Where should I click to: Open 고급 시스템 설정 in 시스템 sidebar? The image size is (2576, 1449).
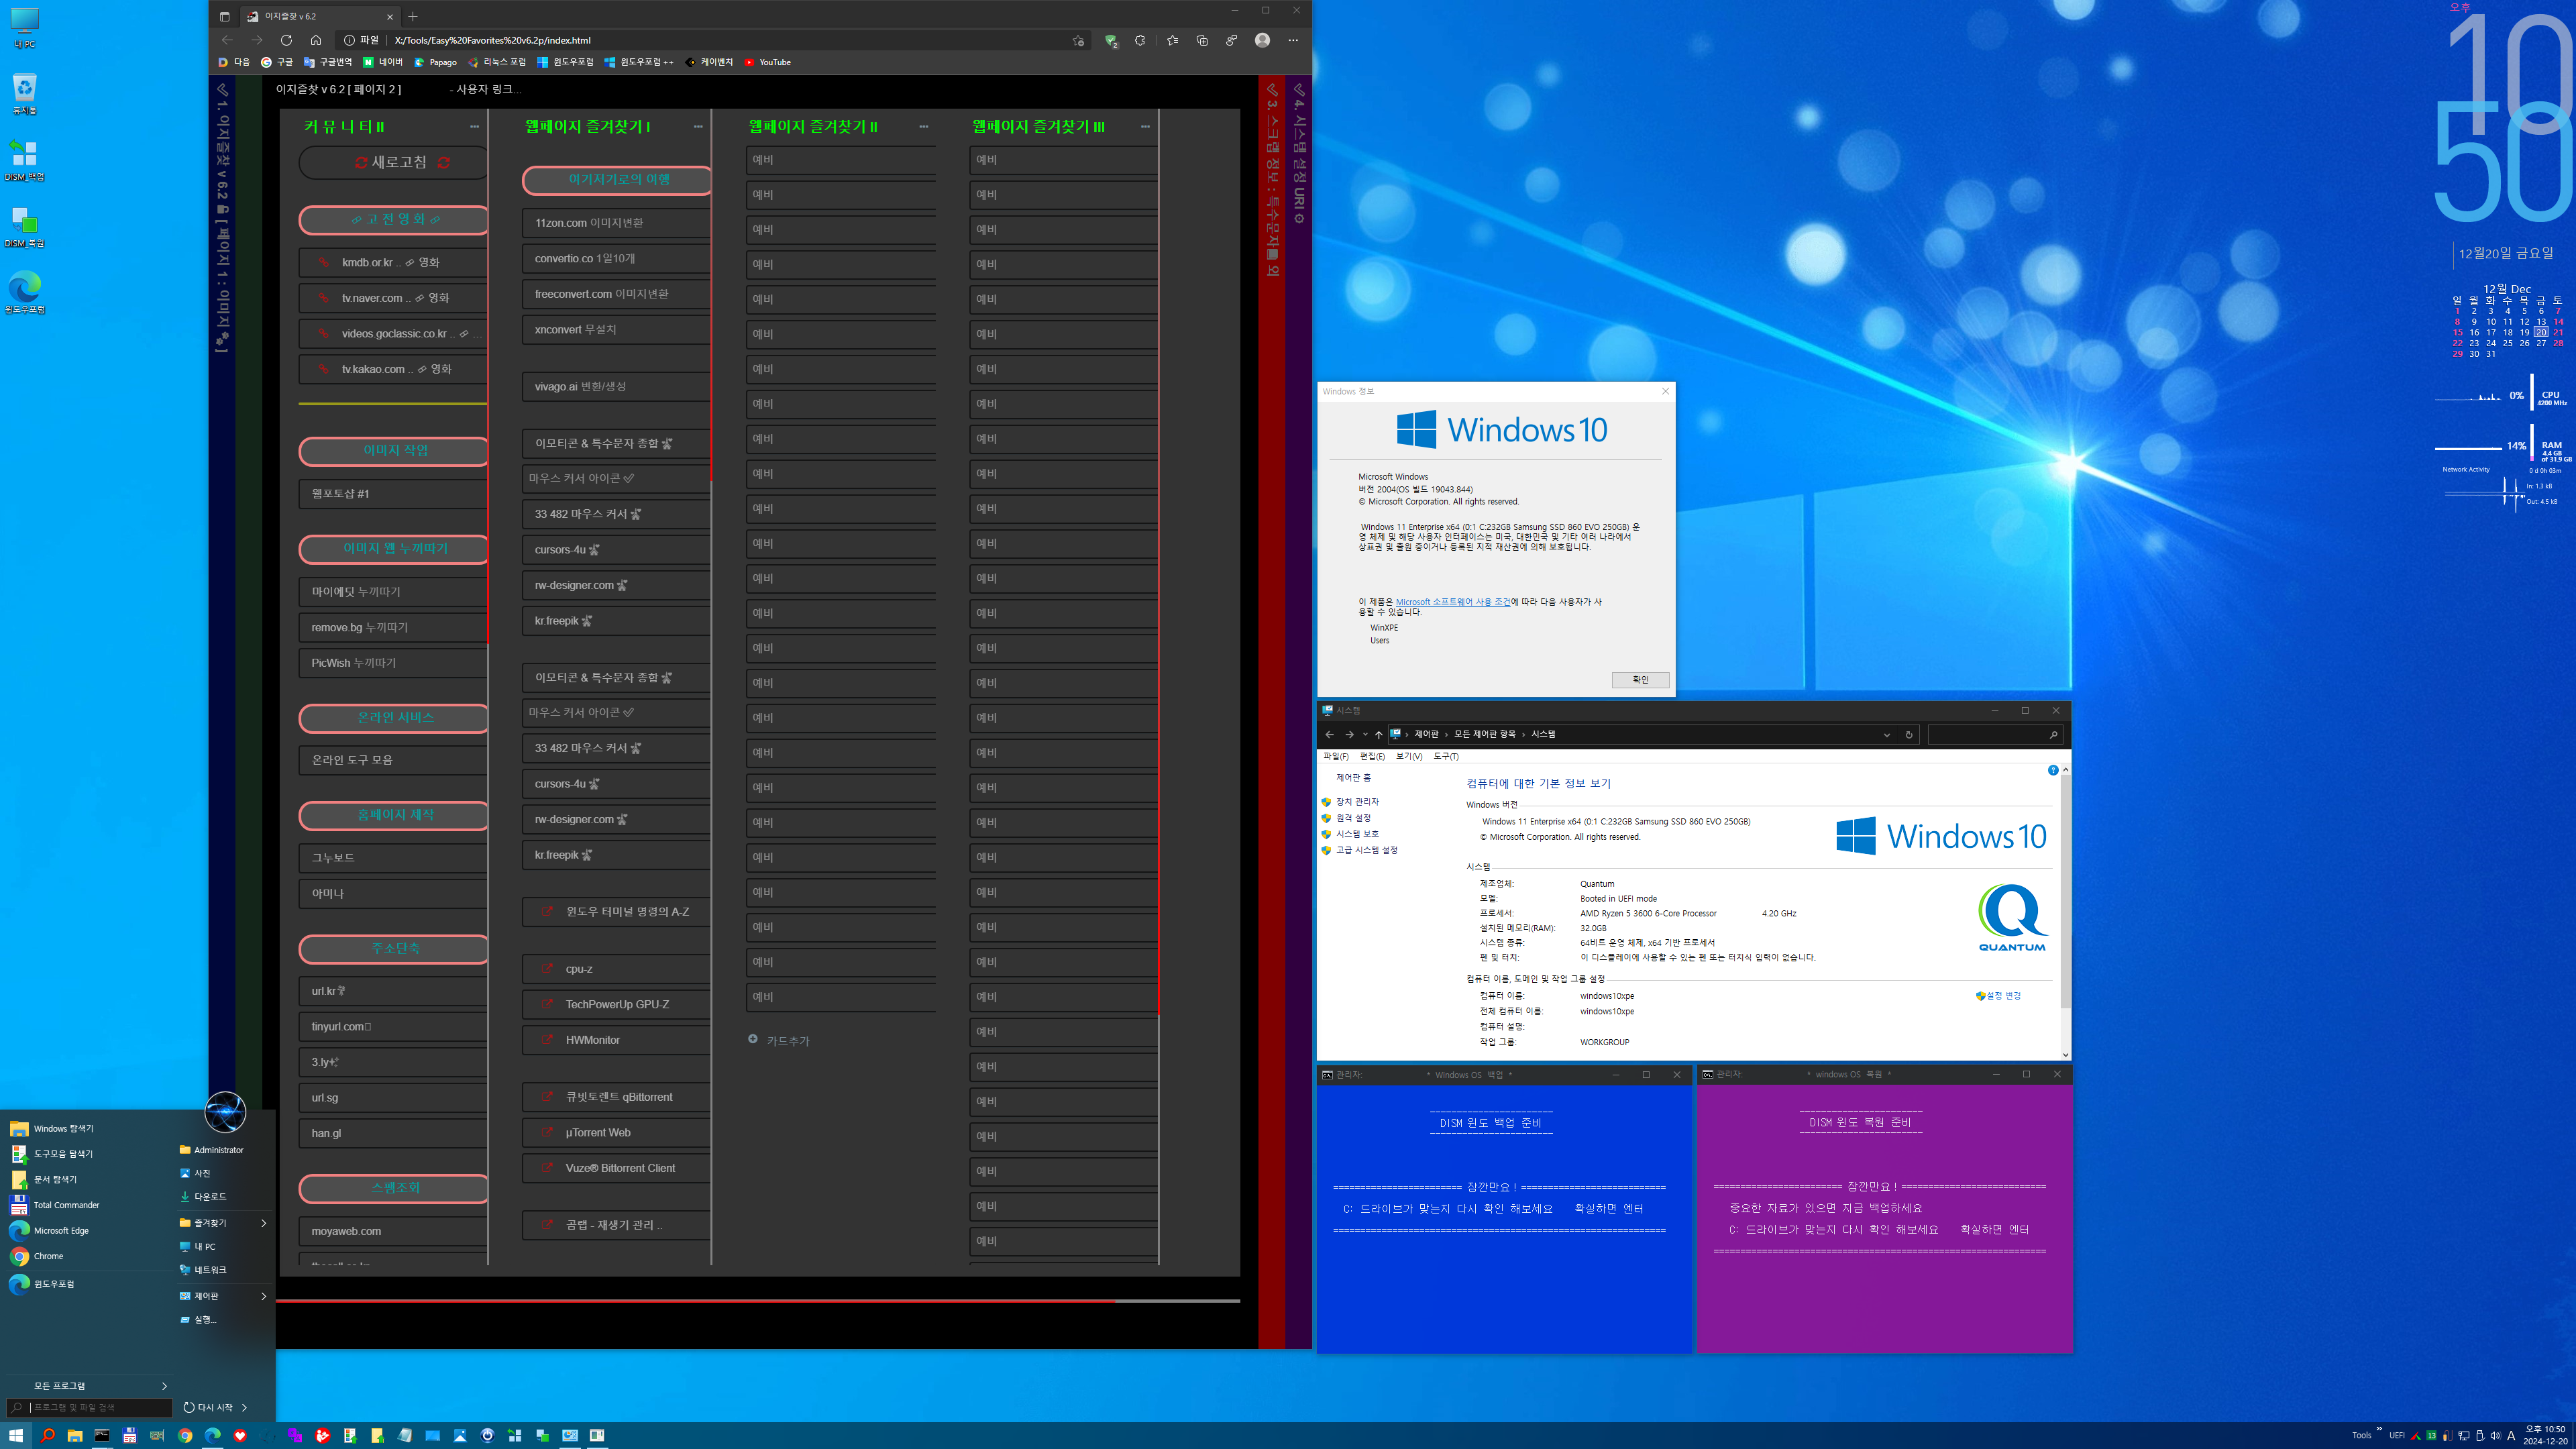[1366, 850]
